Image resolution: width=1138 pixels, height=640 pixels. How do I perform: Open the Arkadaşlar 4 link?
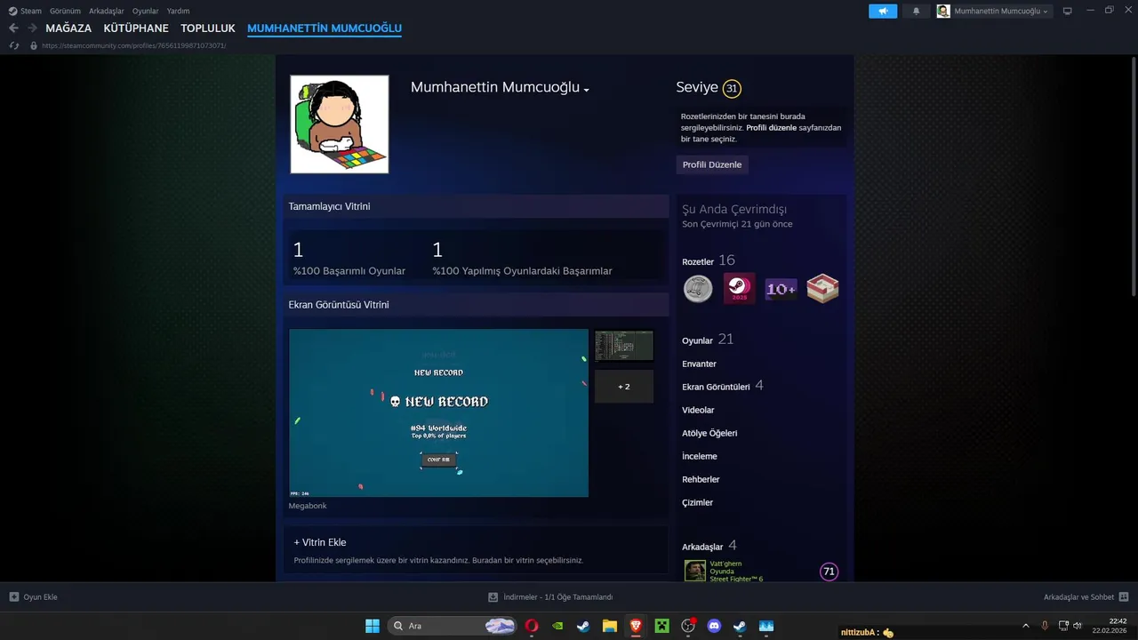pyautogui.click(x=709, y=546)
